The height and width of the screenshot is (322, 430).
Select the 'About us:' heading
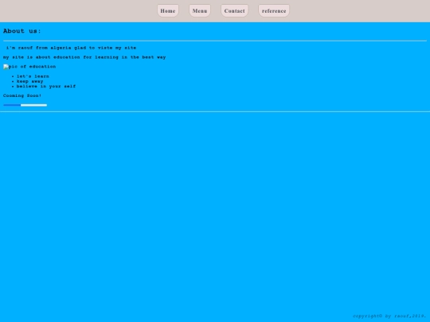22,31
